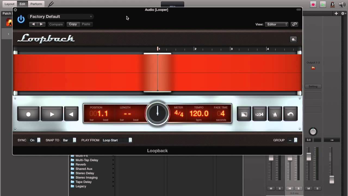Select the Shared Aux folder
The image size is (348, 196).
[84, 169]
